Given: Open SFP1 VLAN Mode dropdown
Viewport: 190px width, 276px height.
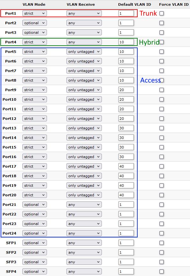Looking at the screenshot, I should pos(34,243).
